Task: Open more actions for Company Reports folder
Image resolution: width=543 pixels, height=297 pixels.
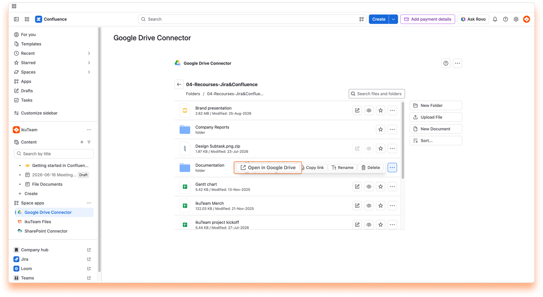Action: click(x=392, y=129)
